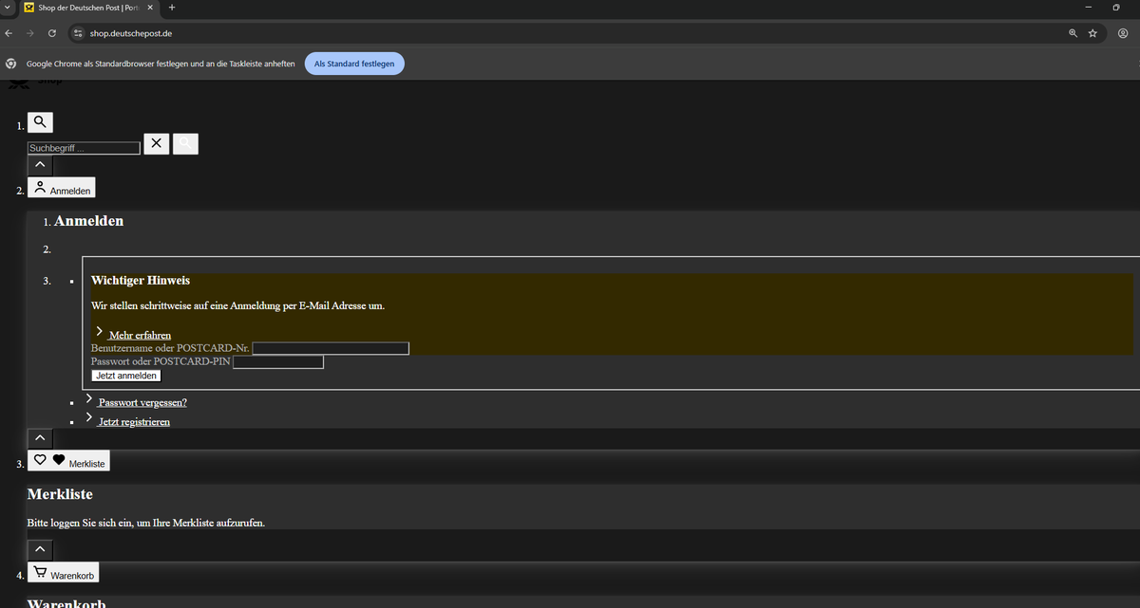Open a new browser tab
This screenshot has width=1140, height=608.
172,8
